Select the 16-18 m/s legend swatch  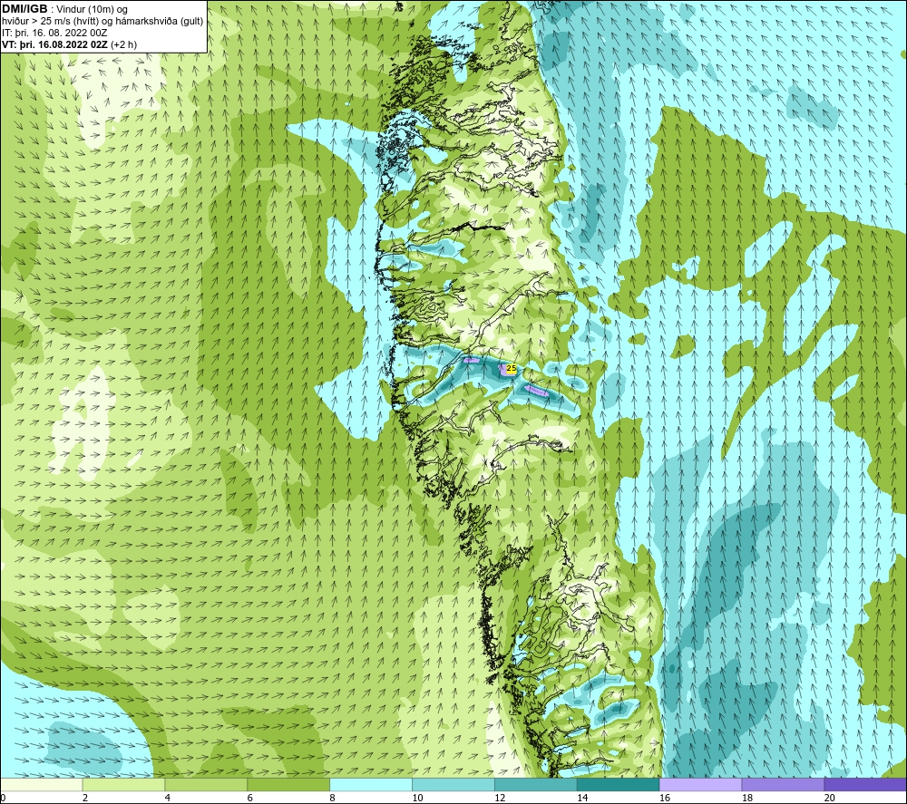click(x=700, y=784)
